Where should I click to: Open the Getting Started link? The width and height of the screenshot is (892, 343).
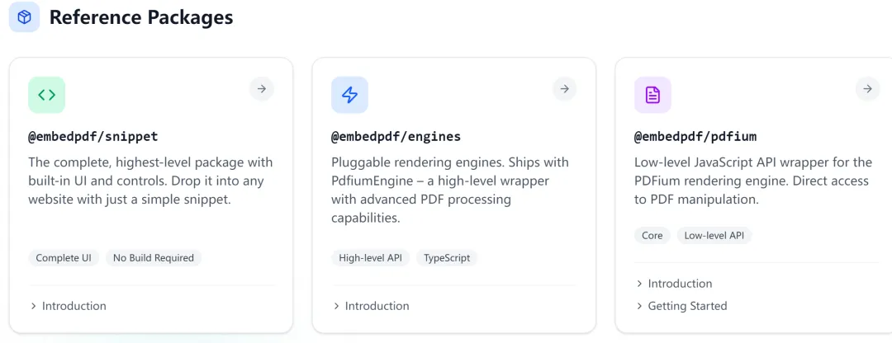point(687,306)
